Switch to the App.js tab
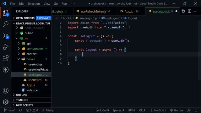This screenshot has height=113, width=201. coord(131,11)
